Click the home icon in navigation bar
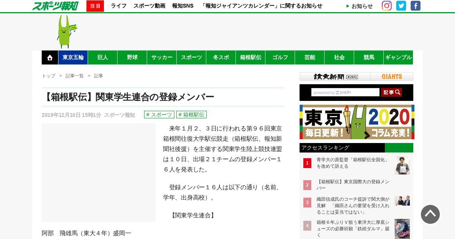This screenshot has height=239, width=455. tap(50, 57)
